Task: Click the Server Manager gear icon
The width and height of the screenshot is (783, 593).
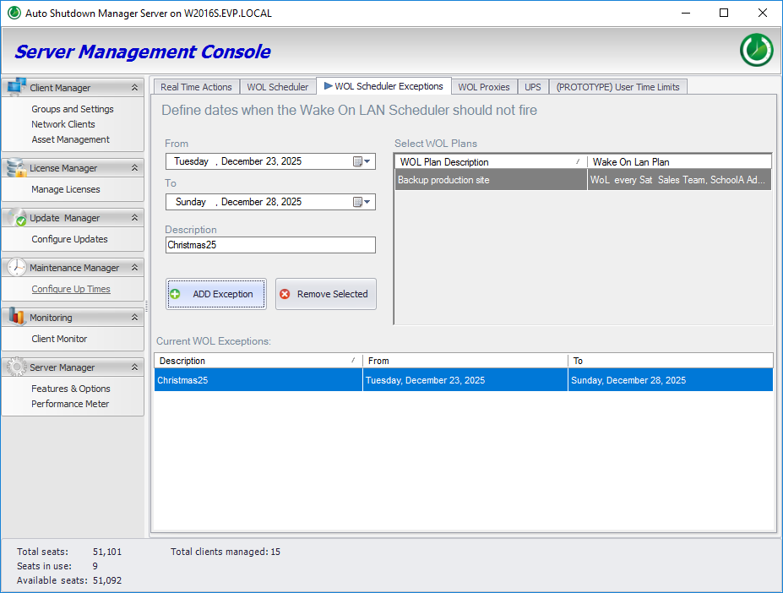Action: click(x=16, y=367)
